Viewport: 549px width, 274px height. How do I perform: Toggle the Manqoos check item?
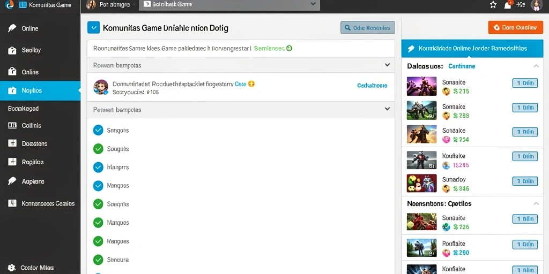coord(98,186)
